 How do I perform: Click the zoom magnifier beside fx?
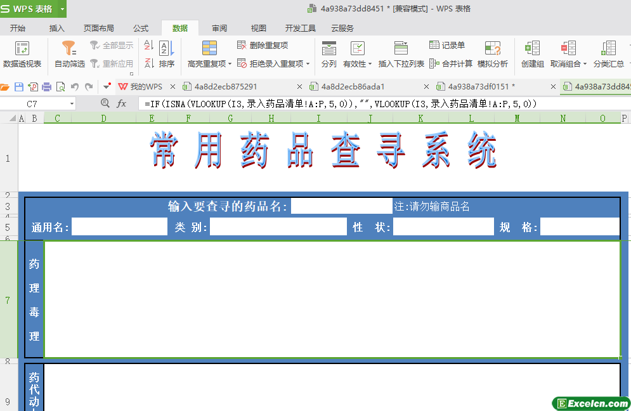(105, 103)
